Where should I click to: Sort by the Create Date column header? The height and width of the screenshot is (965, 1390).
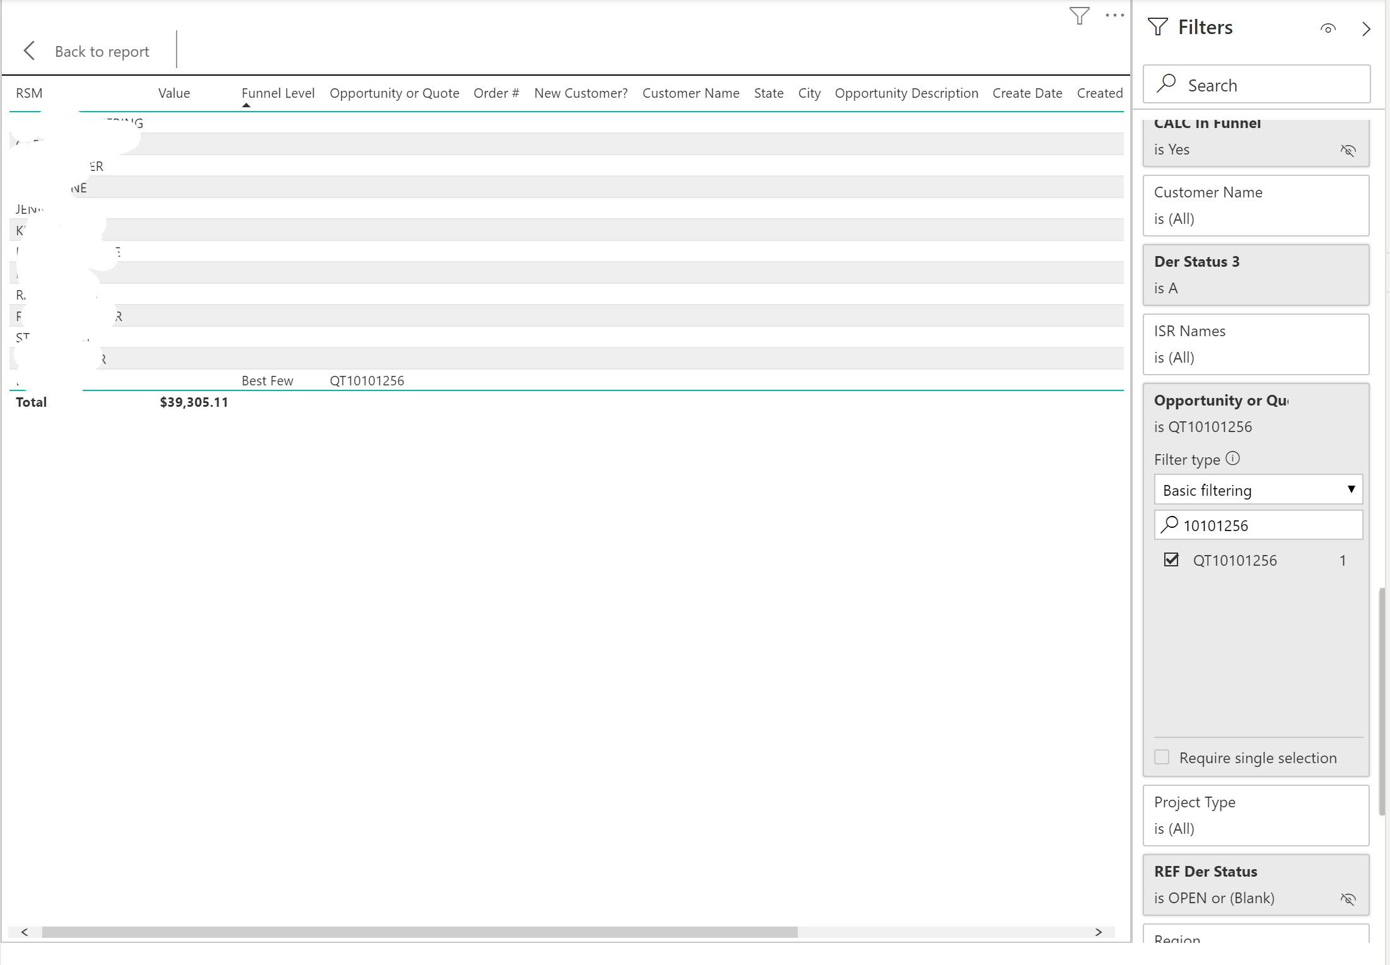[1027, 93]
